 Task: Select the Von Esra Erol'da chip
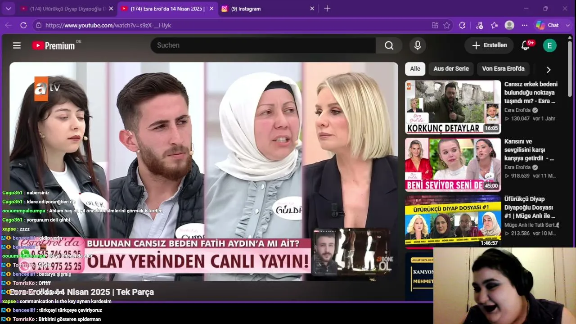tap(503, 69)
